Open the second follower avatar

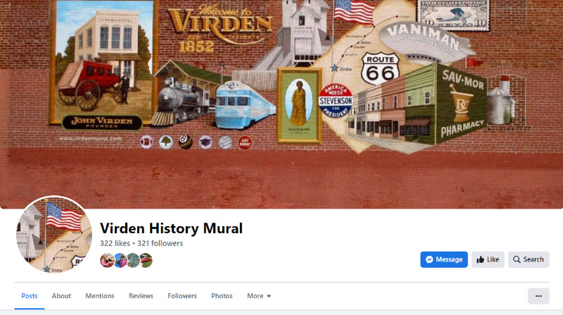120,260
